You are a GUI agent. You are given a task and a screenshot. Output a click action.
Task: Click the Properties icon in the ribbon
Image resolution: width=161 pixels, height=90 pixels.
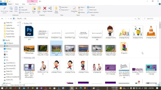pos(74,8)
